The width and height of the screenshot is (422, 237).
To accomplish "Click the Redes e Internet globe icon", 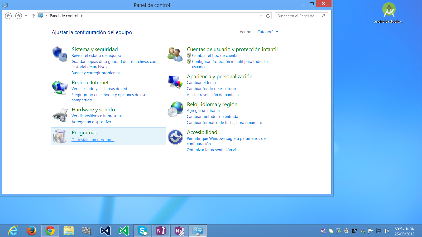I will coord(60,88).
